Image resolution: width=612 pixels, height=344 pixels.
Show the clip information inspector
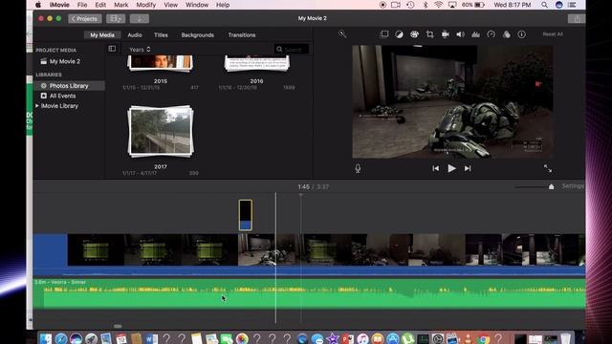[x=521, y=34]
